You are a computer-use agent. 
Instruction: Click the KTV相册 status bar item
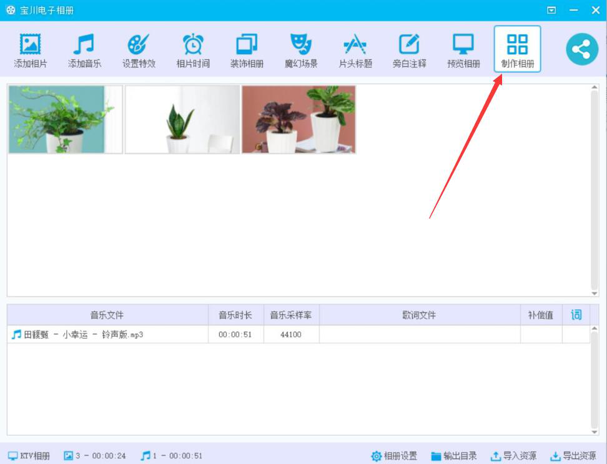click(x=29, y=455)
